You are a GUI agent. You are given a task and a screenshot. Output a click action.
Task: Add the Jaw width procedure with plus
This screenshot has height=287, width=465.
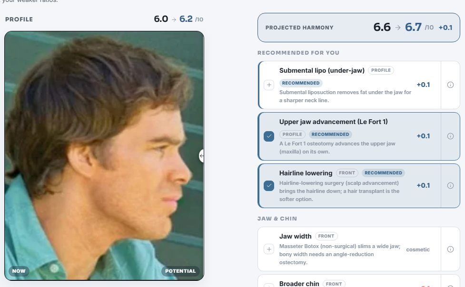click(x=269, y=249)
